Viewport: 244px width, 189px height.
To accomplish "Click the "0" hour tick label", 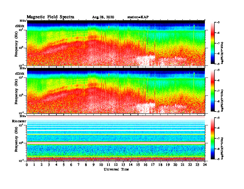I will click(27, 165).
